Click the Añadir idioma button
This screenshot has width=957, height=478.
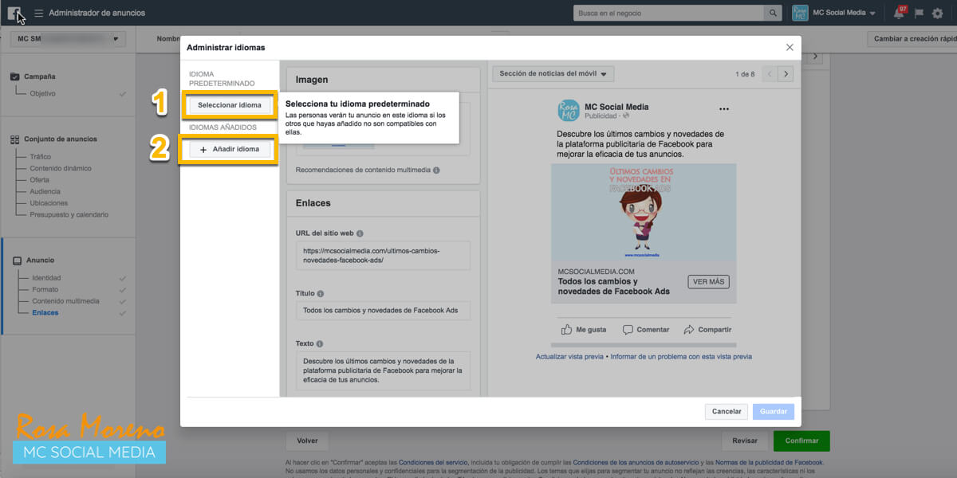click(x=230, y=149)
